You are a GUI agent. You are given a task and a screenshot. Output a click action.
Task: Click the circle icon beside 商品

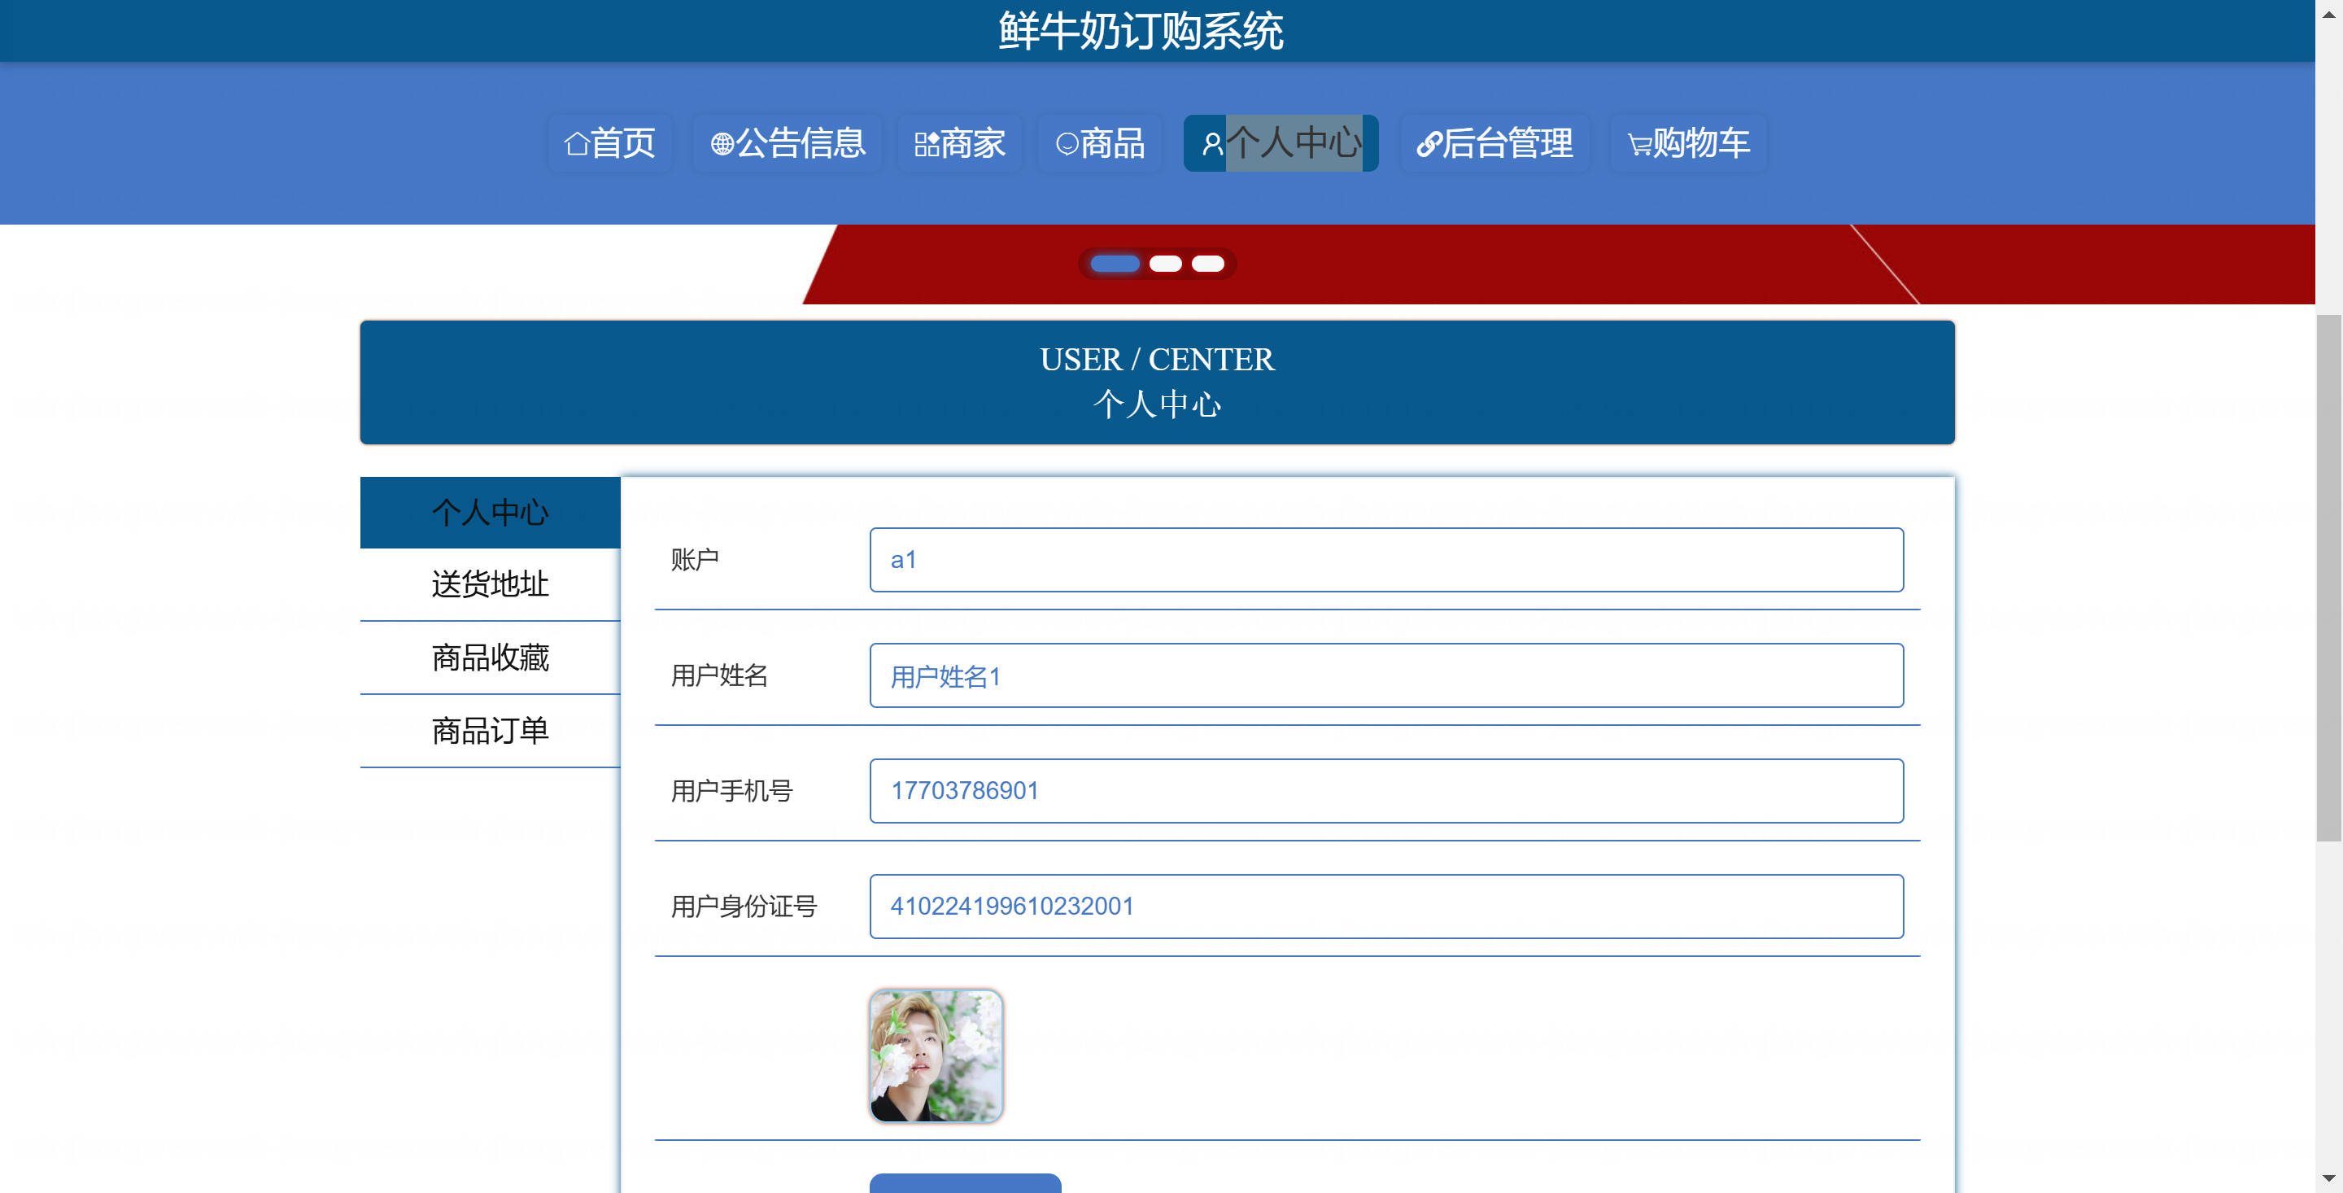[x=1067, y=144]
